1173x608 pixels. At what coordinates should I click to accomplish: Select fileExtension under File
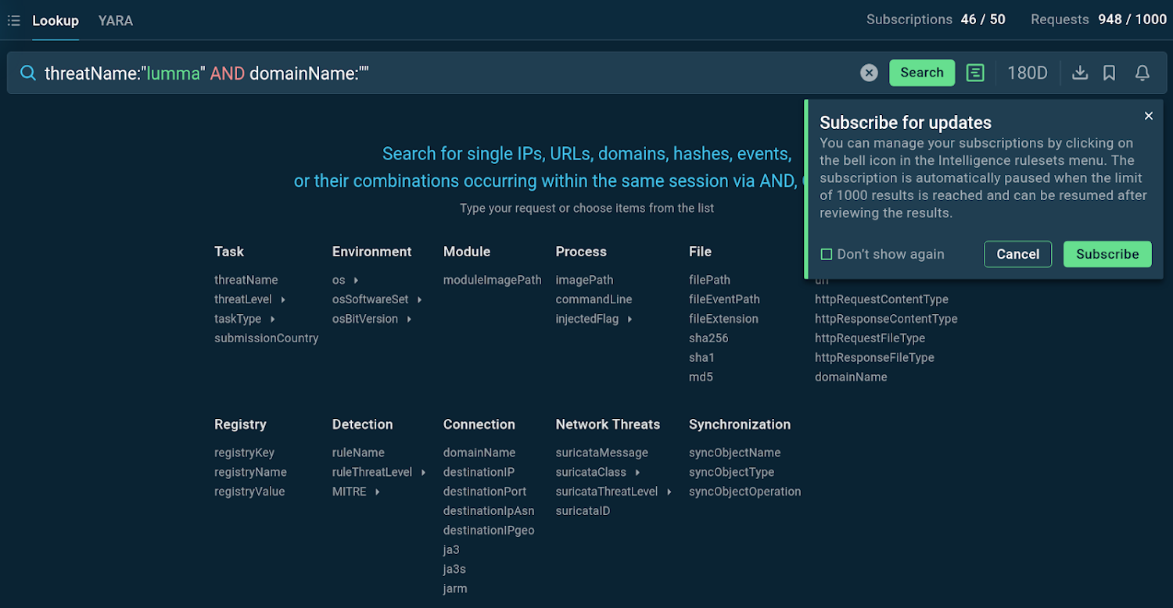(723, 319)
